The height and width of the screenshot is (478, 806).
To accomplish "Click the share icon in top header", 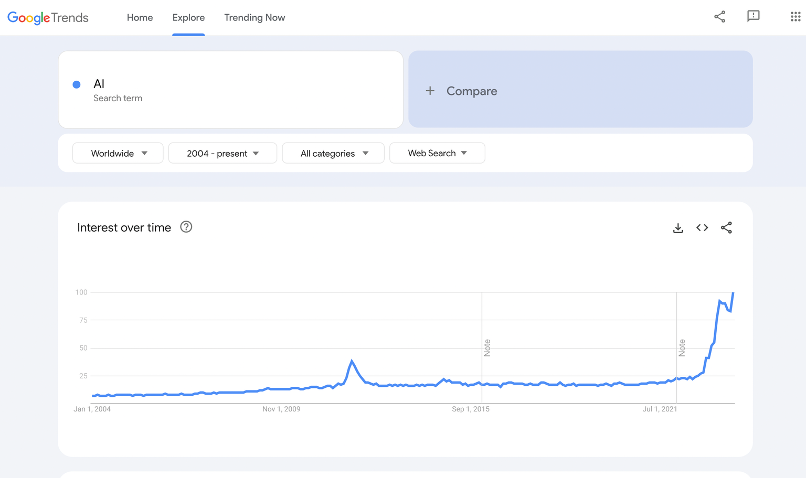I will (x=719, y=17).
